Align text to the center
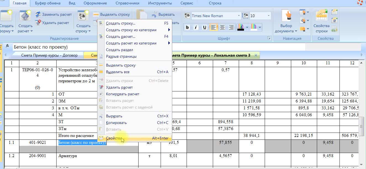Image resolution: width=366 pixels, height=169 pixels. pyautogui.click(x=222, y=27)
